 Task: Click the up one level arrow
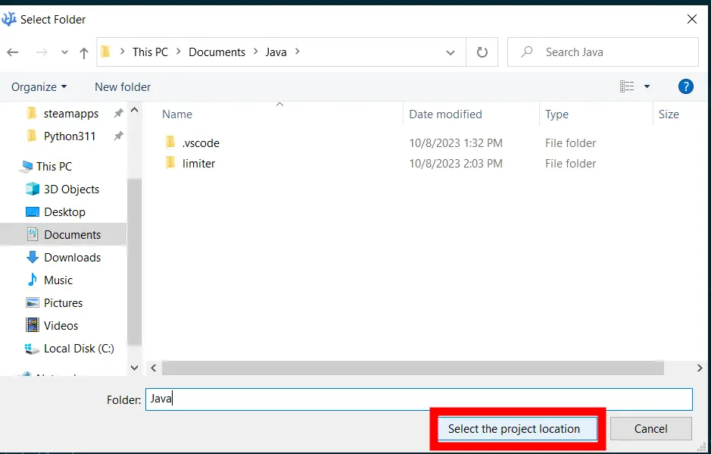[x=84, y=52]
